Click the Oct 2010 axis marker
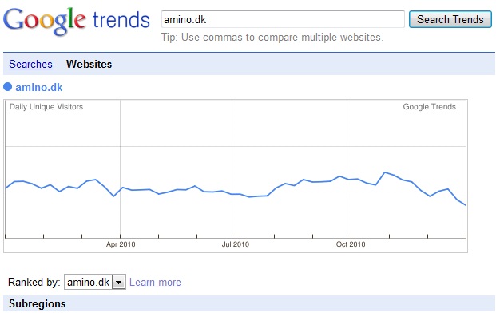Image resolution: width=496 pixels, height=313 pixels. [x=351, y=244]
